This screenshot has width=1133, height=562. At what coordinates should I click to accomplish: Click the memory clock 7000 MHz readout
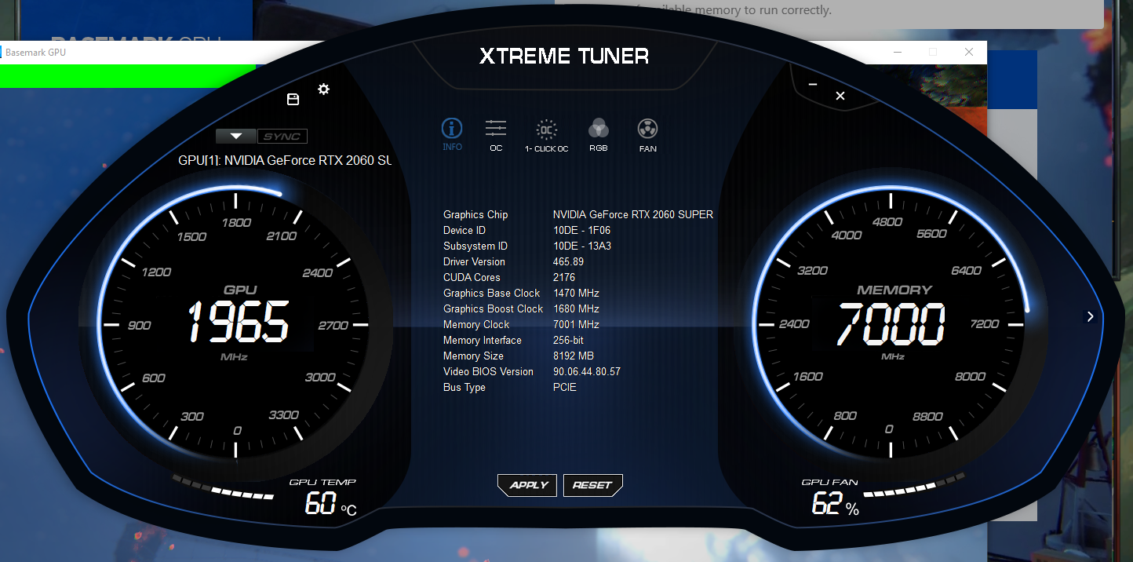tap(892, 324)
